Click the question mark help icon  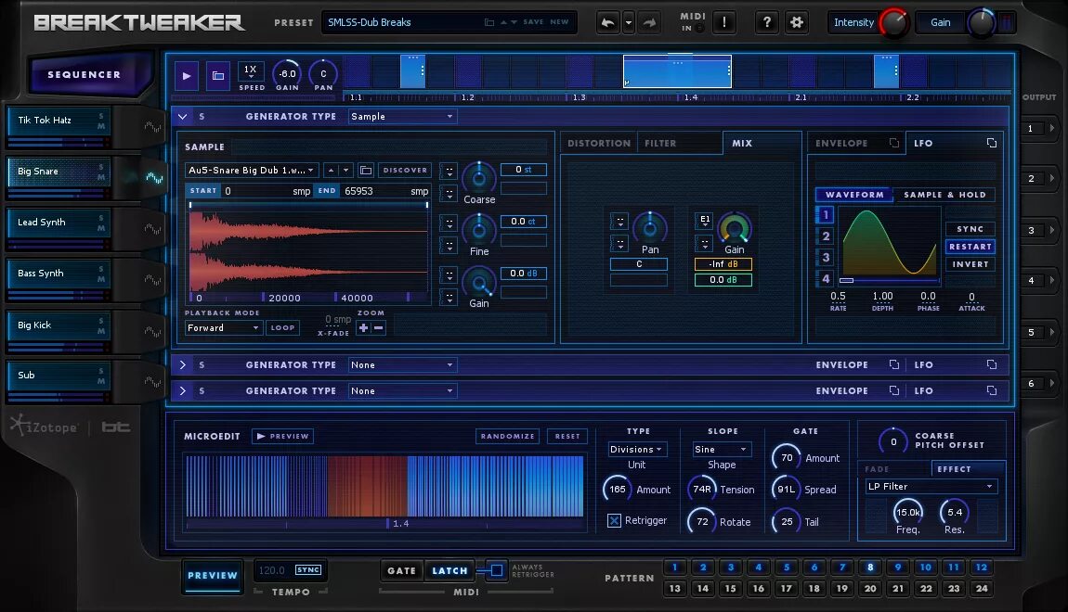click(767, 22)
